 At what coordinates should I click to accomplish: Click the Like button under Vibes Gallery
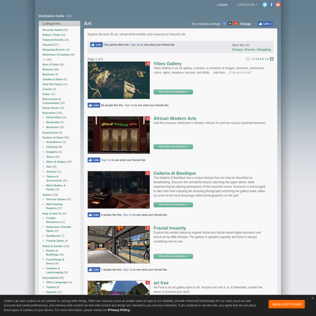tap(94, 105)
